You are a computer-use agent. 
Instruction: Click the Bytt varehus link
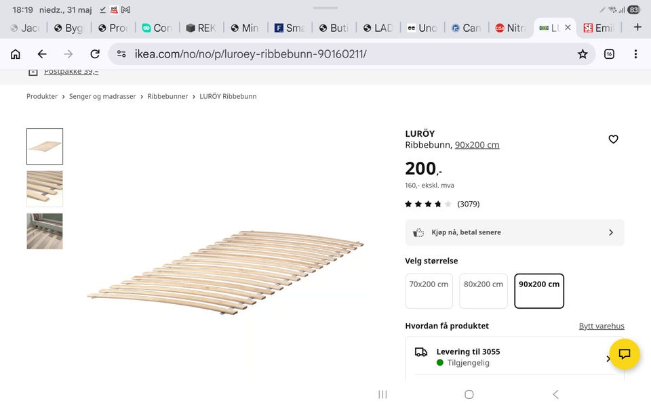point(601,326)
